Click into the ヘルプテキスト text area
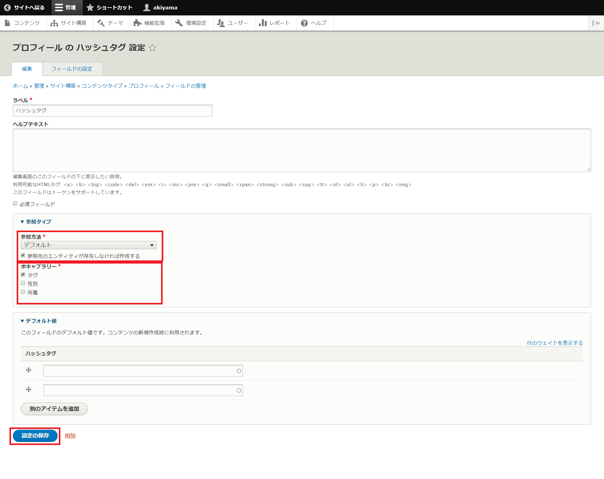This screenshot has height=479, width=604. (x=301, y=150)
